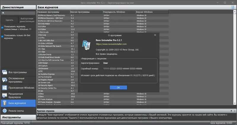
Task: Click the Все программы sidebar icon
Action: click(x=4, y=72)
